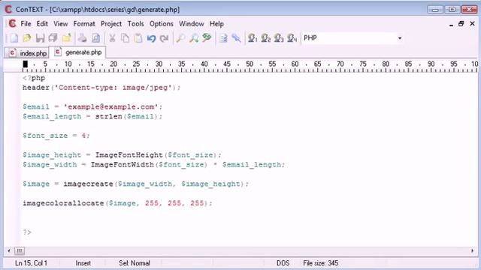Create a new file with toolbar icon

[14, 38]
